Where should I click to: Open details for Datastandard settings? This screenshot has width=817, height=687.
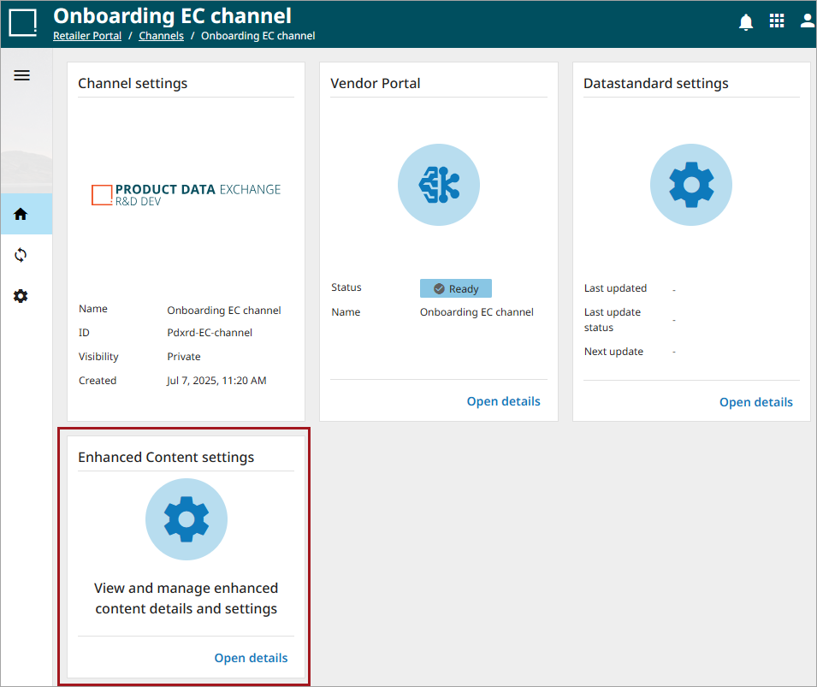(x=755, y=402)
